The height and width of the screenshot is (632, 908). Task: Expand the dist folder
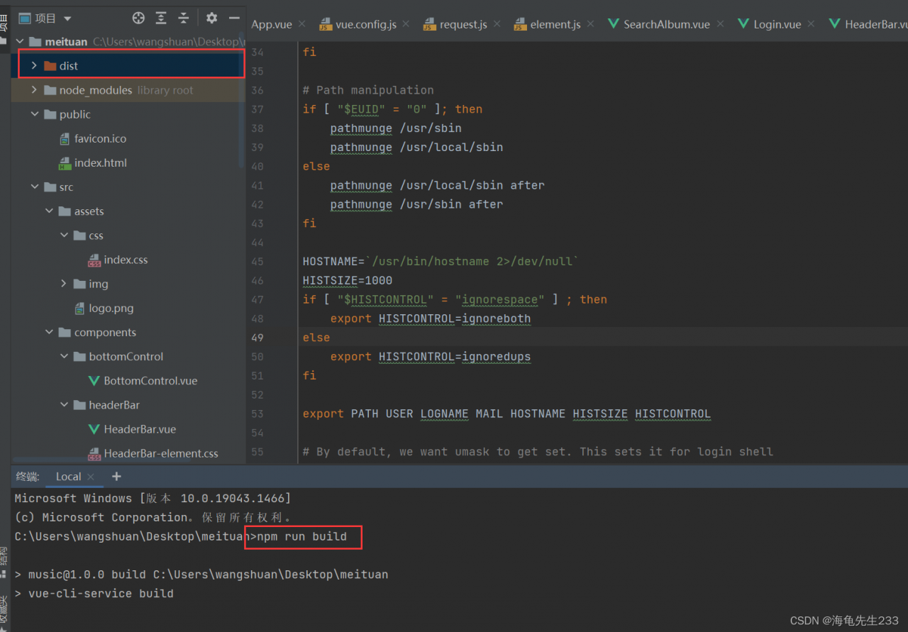(x=34, y=66)
